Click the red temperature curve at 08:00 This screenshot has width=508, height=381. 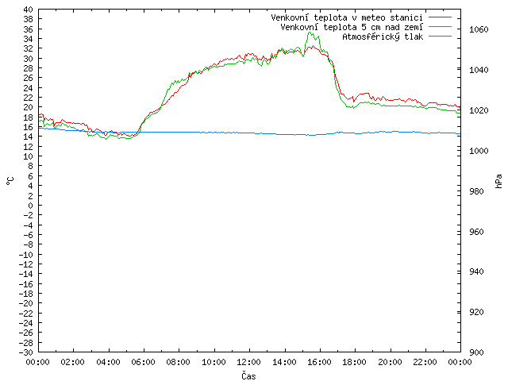click(179, 90)
